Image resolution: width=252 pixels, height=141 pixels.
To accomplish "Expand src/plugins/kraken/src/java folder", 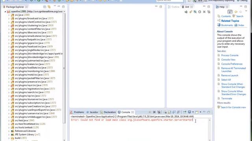I will coord(9,64).
